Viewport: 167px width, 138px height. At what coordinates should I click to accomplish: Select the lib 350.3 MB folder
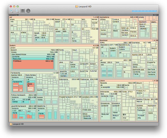44,19
